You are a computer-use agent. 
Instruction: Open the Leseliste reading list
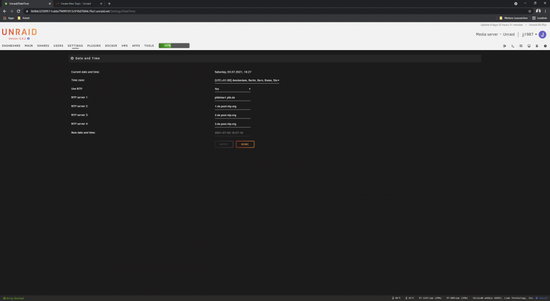tap(540, 18)
